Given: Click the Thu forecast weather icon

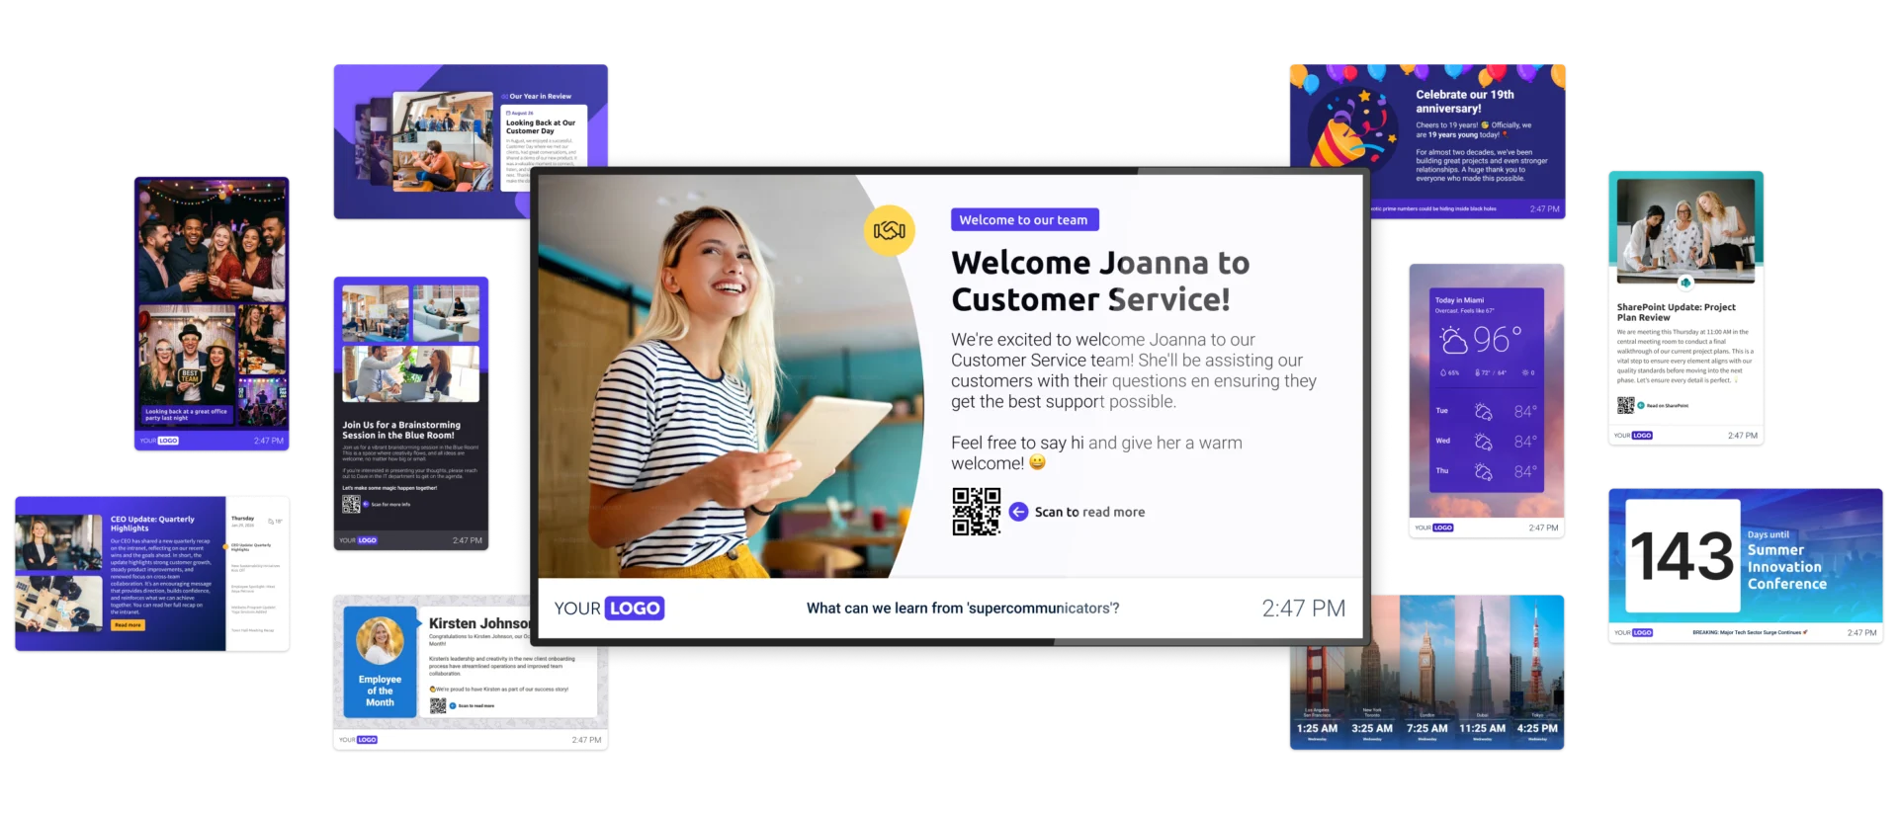Looking at the screenshot, I should pyautogui.click(x=1483, y=472).
